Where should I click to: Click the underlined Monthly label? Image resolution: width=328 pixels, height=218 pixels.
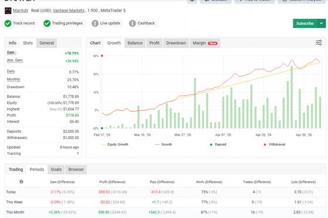click(13, 79)
